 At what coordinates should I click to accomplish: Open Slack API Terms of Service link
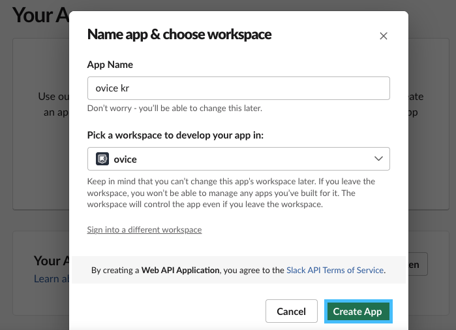(x=335, y=271)
